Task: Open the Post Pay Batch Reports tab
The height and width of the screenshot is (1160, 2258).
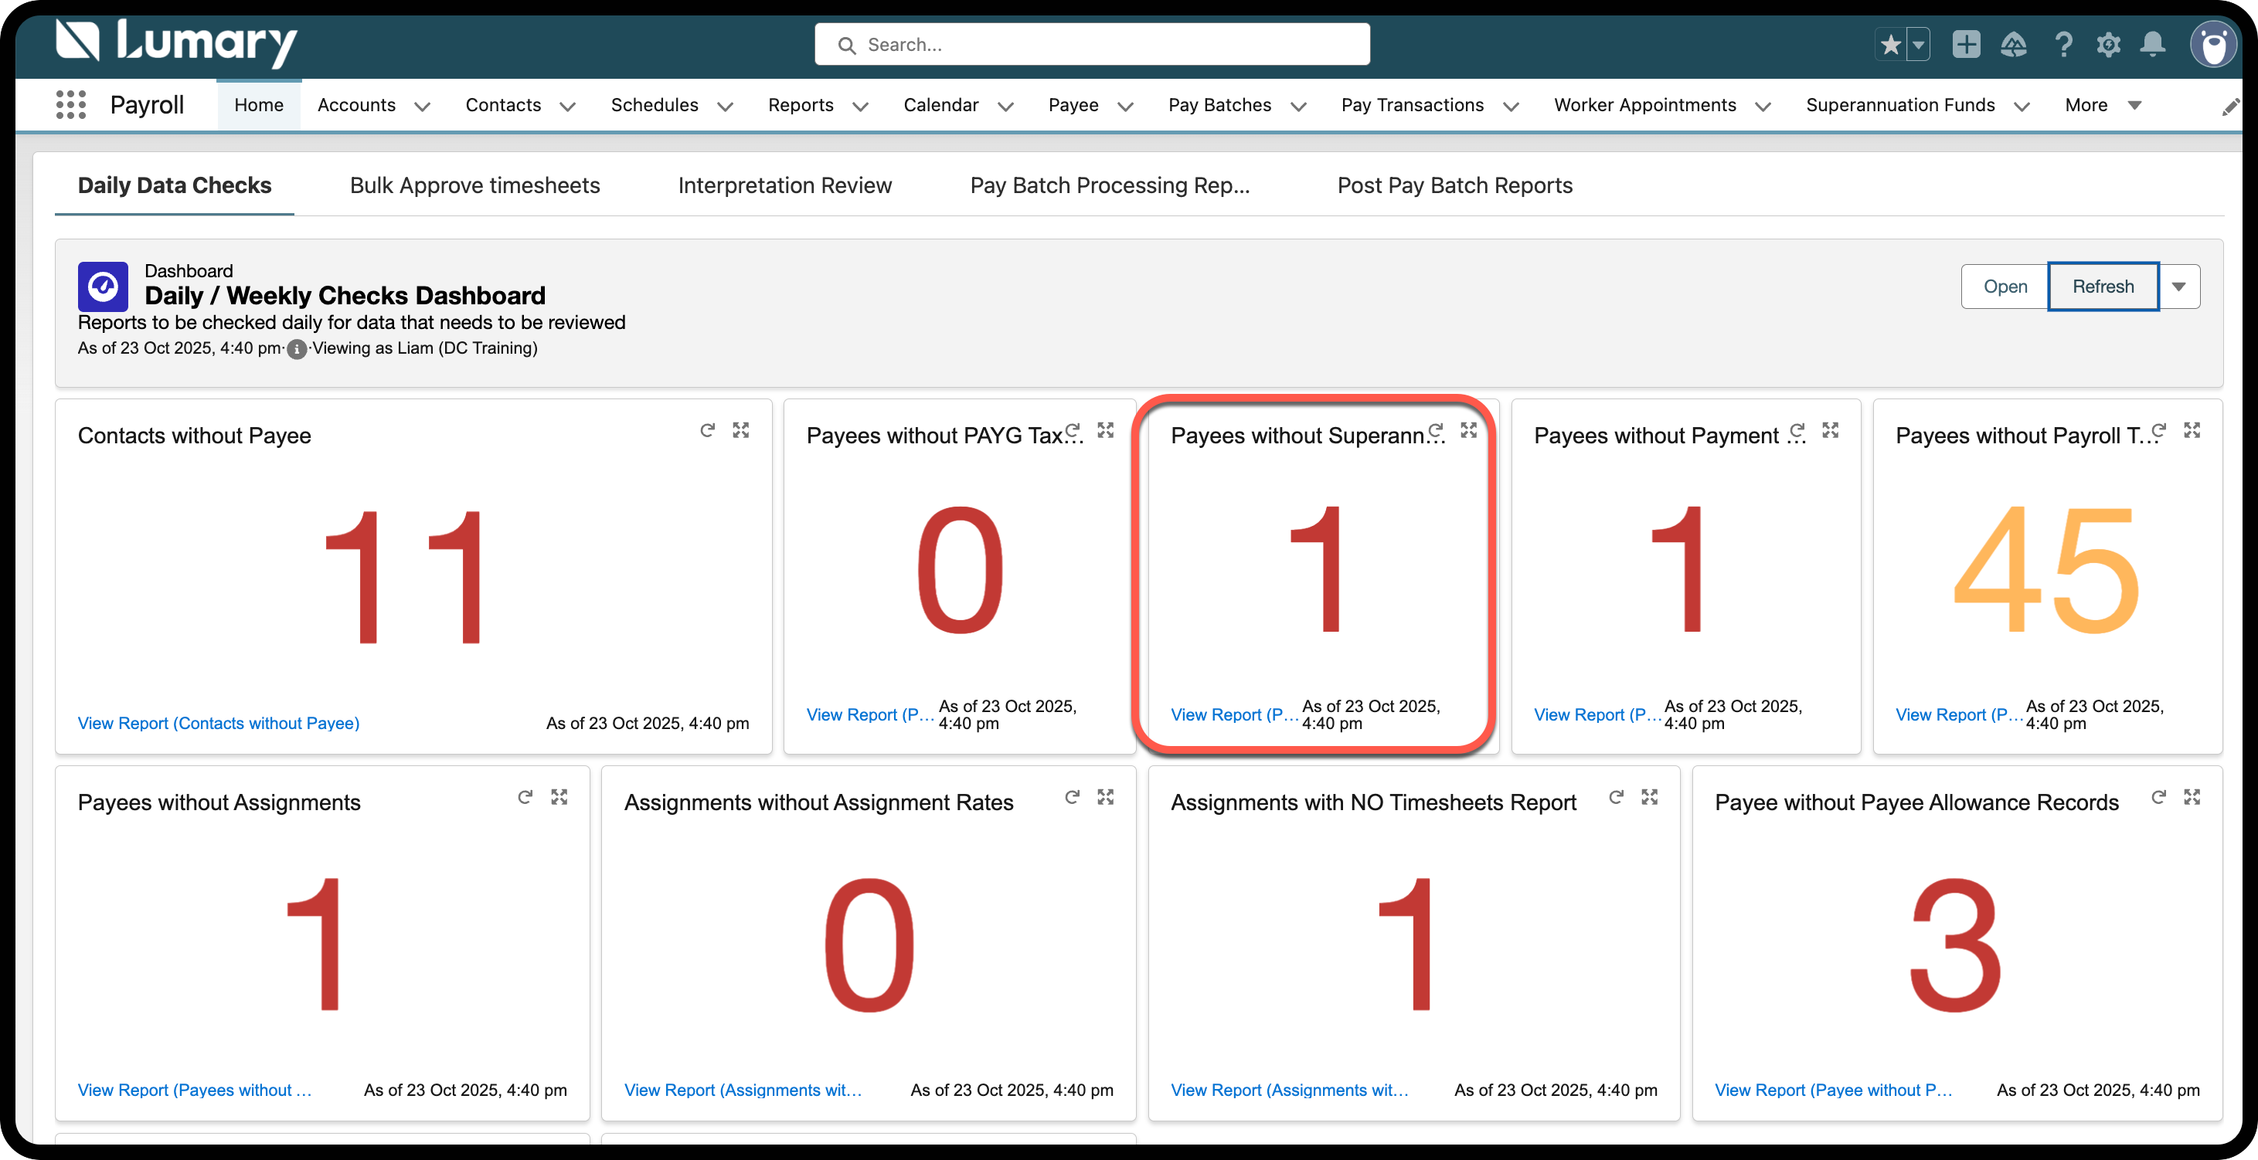Action: tap(1454, 186)
